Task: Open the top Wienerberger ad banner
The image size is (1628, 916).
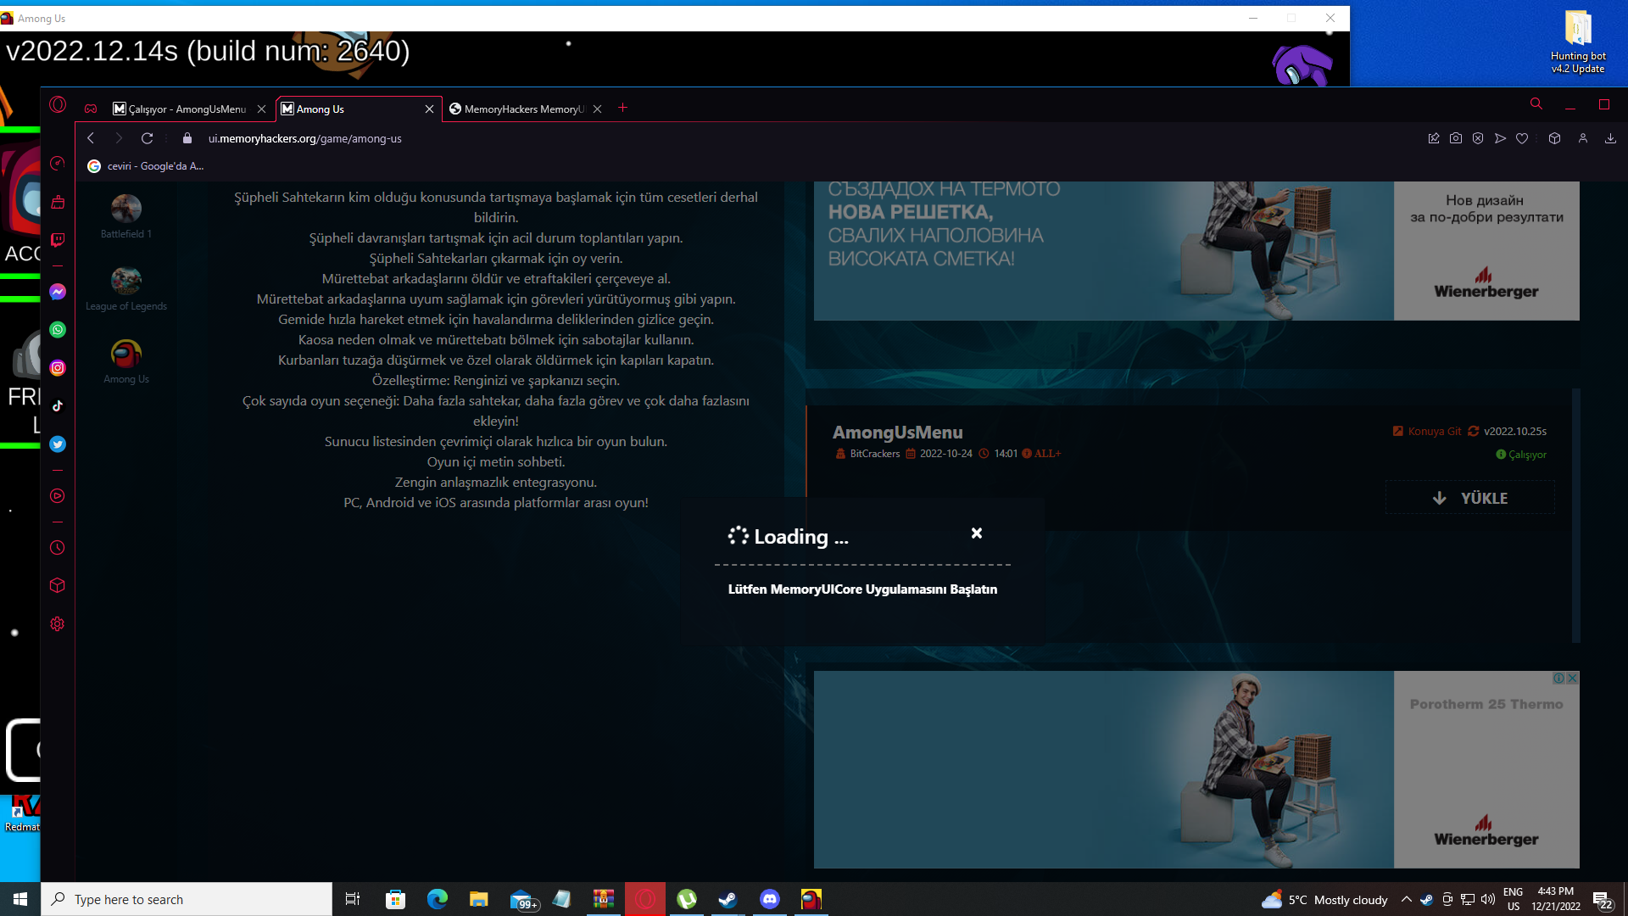Action: coord(1196,250)
